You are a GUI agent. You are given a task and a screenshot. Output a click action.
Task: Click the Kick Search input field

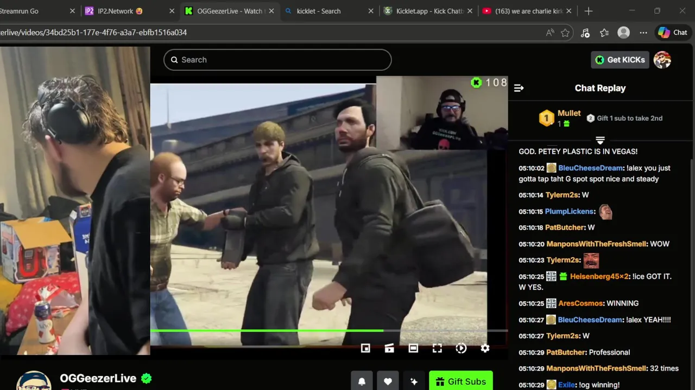pos(277,60)
